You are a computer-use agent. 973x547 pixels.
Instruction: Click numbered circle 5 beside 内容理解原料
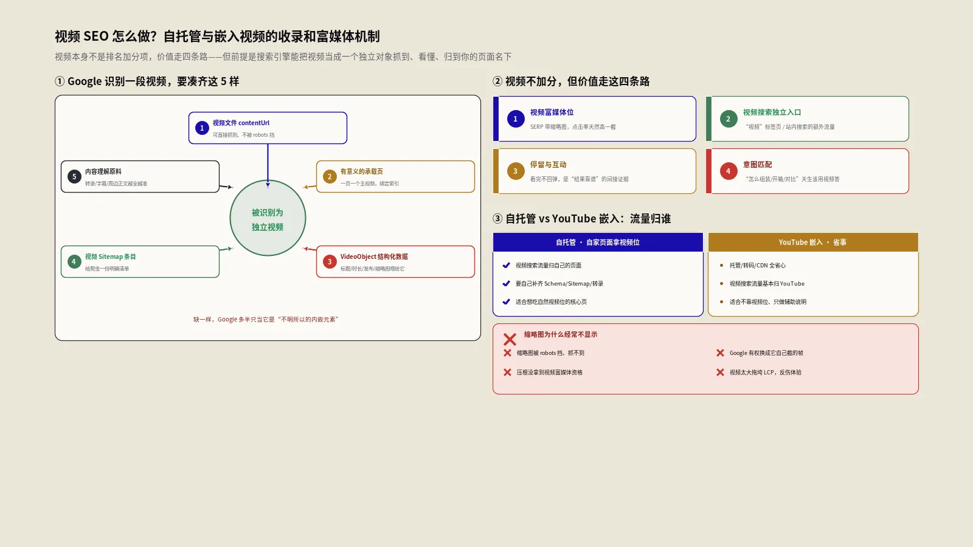(74, 177)
